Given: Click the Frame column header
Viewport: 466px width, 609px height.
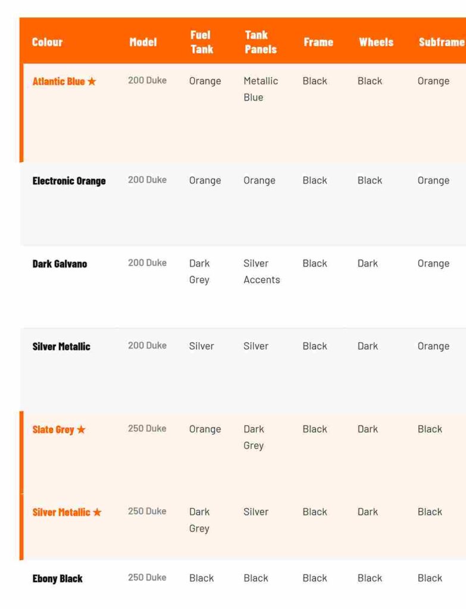Looking at the screenshot, I should coord(318,42).
